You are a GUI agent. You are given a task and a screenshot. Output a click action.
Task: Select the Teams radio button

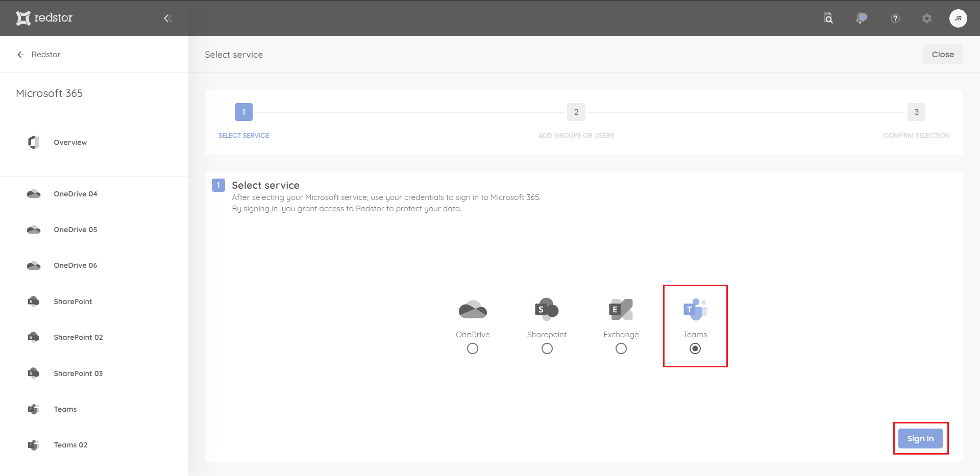pyautogui.click(x=695, y=348)
